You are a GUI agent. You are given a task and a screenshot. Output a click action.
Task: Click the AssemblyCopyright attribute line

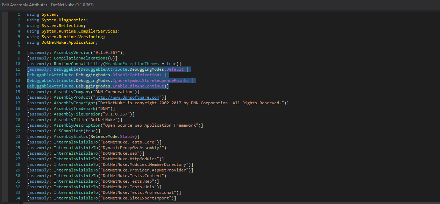158,103
